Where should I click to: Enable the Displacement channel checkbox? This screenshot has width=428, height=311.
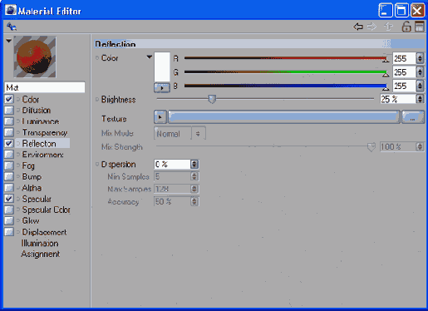9,232
